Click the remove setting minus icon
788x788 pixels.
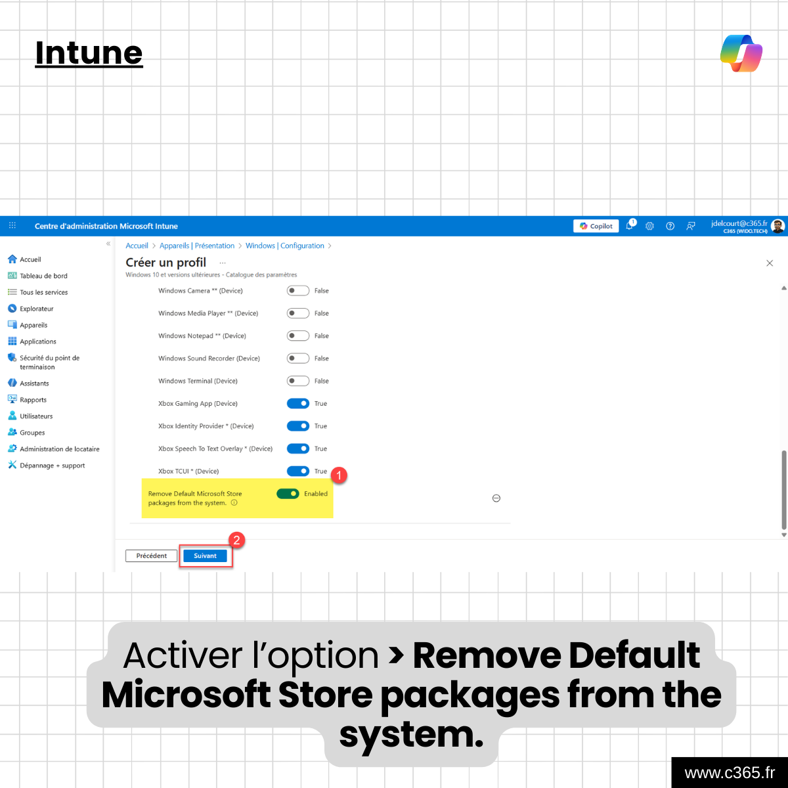496,498
